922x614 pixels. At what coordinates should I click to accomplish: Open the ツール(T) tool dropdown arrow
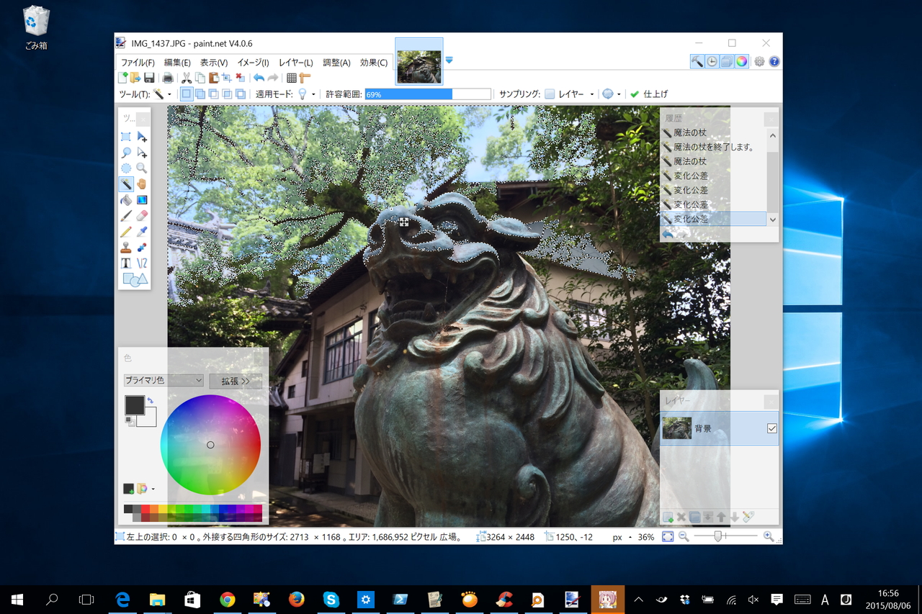(x=169, y=94)
